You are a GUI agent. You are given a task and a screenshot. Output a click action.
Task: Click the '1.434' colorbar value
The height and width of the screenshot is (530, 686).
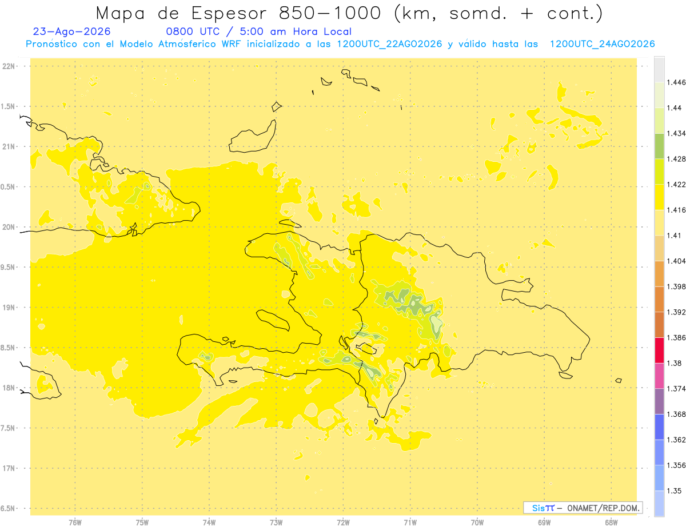tap(677, 133)
